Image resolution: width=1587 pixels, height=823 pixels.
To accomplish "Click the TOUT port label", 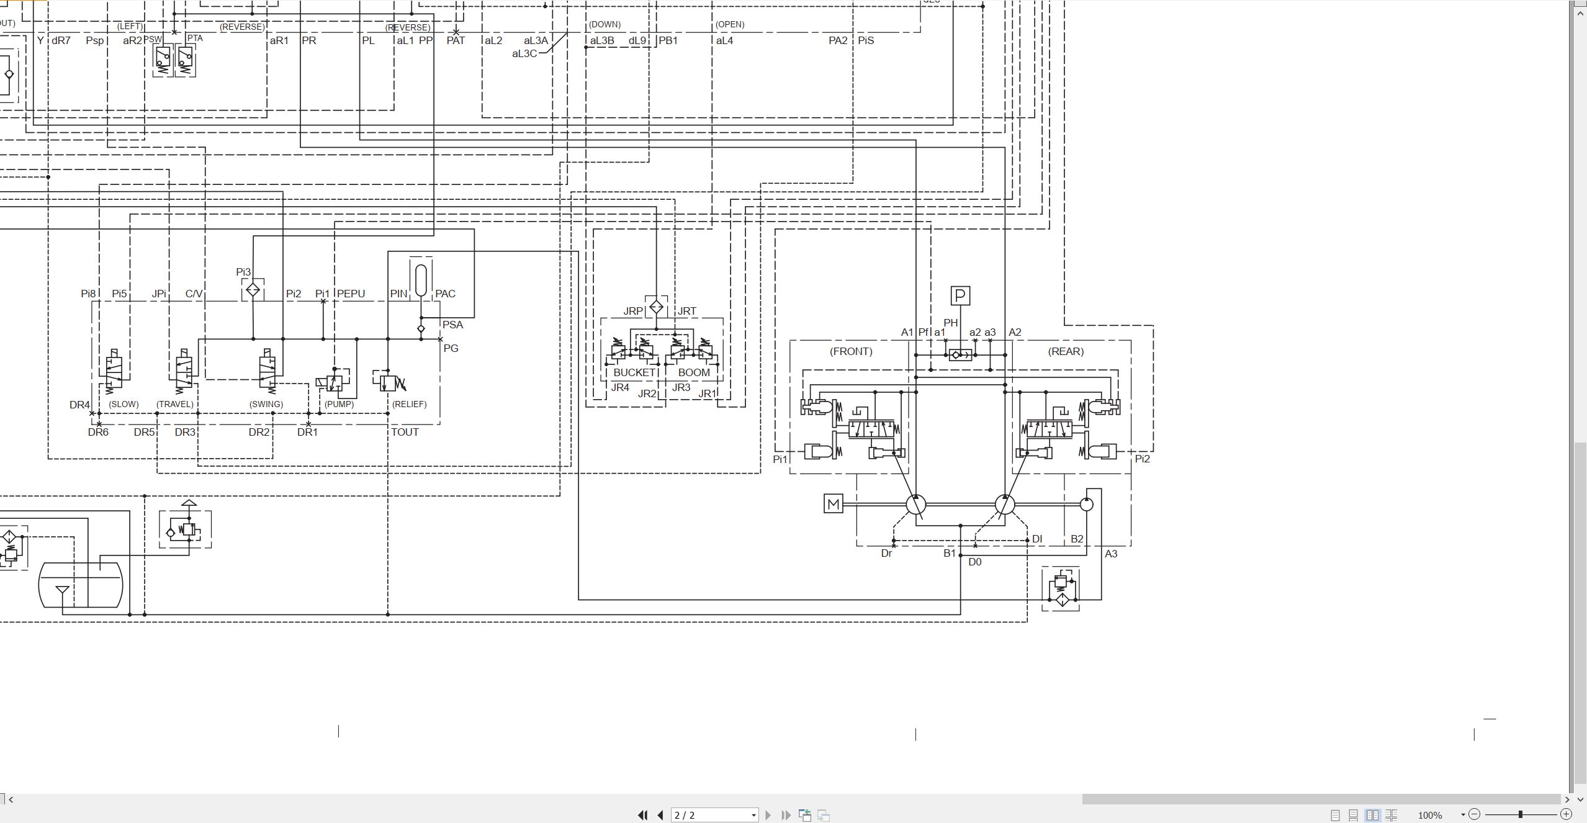I will 405,432.
